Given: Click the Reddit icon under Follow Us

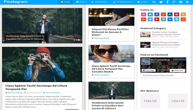Looking at the screenshot, I should pos(183,19).
